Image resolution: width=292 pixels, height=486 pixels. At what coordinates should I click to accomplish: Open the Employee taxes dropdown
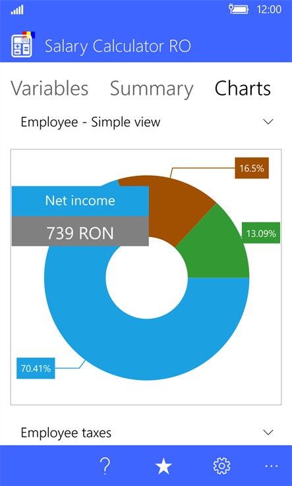(x=146, y=433)
